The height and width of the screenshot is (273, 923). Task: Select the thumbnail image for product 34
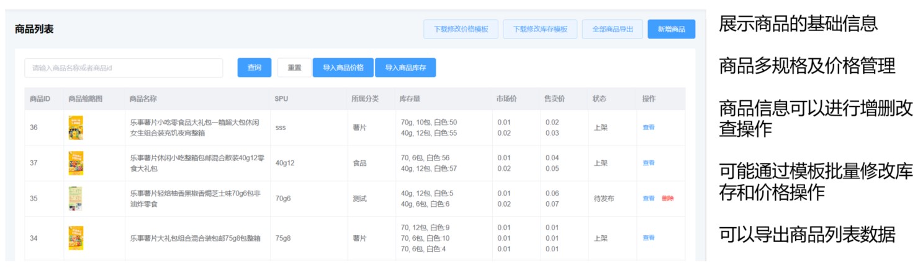pyautogui.click(x=76, y=238)
